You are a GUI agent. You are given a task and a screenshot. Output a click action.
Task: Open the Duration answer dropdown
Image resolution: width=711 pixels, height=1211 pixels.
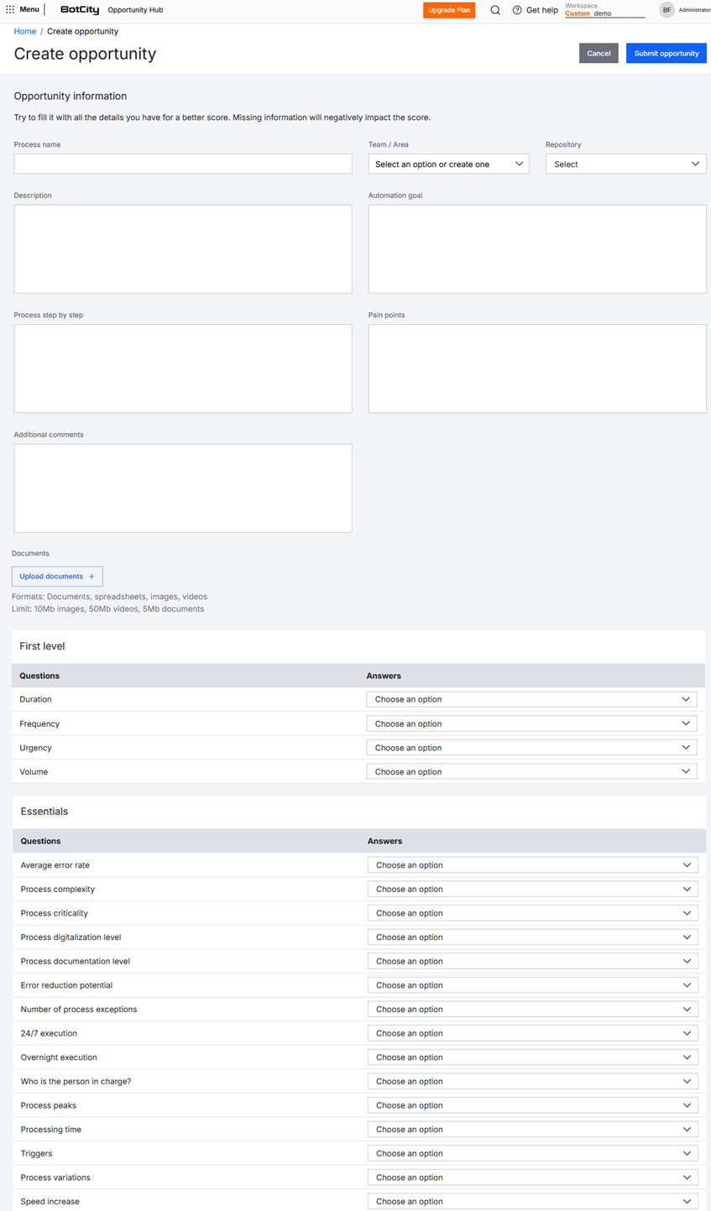[531, 699]
